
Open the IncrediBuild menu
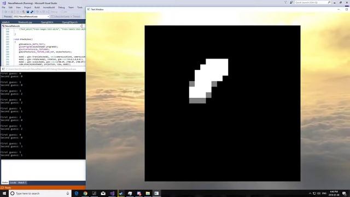point(49,7)
